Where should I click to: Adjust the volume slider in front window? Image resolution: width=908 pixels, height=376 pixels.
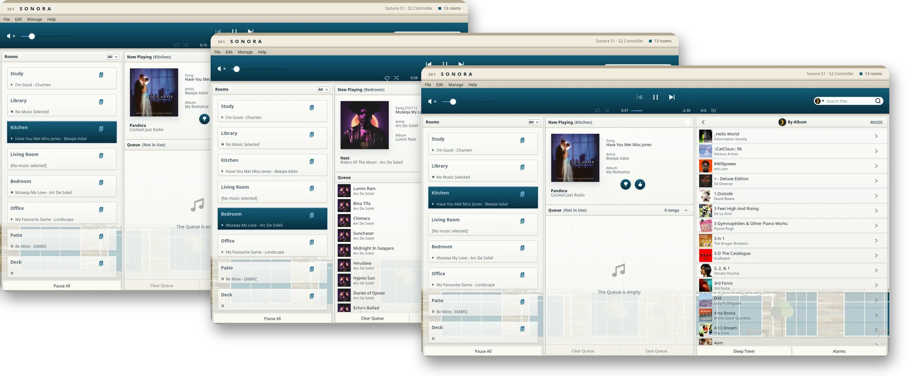point(469,101)
